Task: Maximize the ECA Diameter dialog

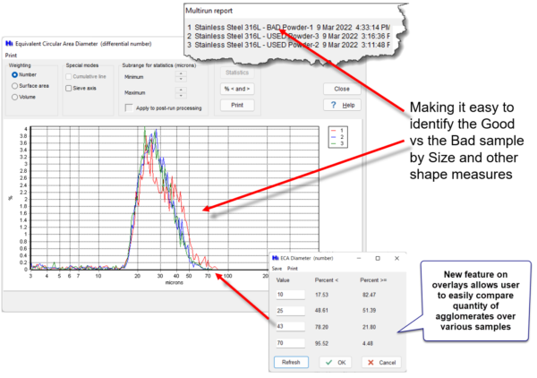Action: click(x=378, y=258)
